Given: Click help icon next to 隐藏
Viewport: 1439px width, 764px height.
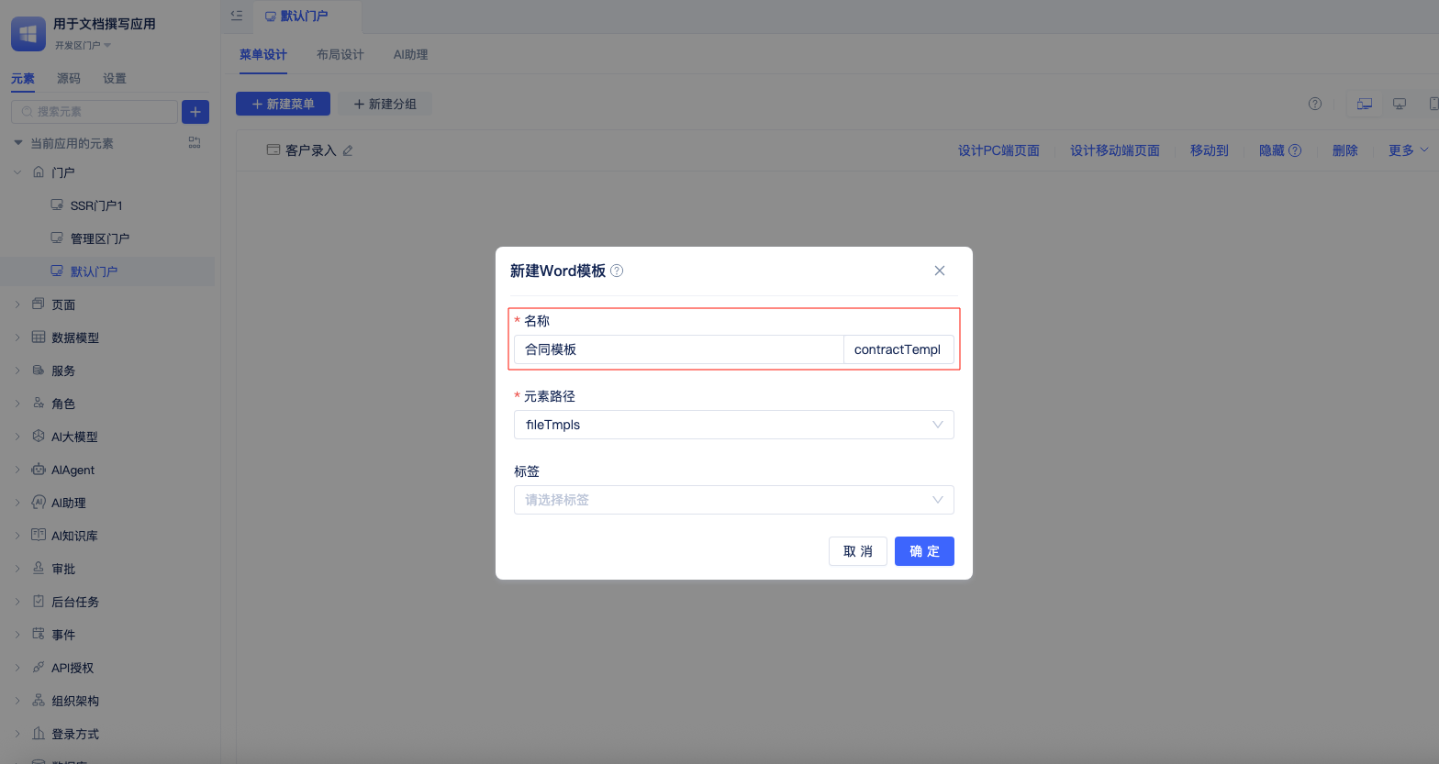Looking at the screenshot, I should point(1295,150).
